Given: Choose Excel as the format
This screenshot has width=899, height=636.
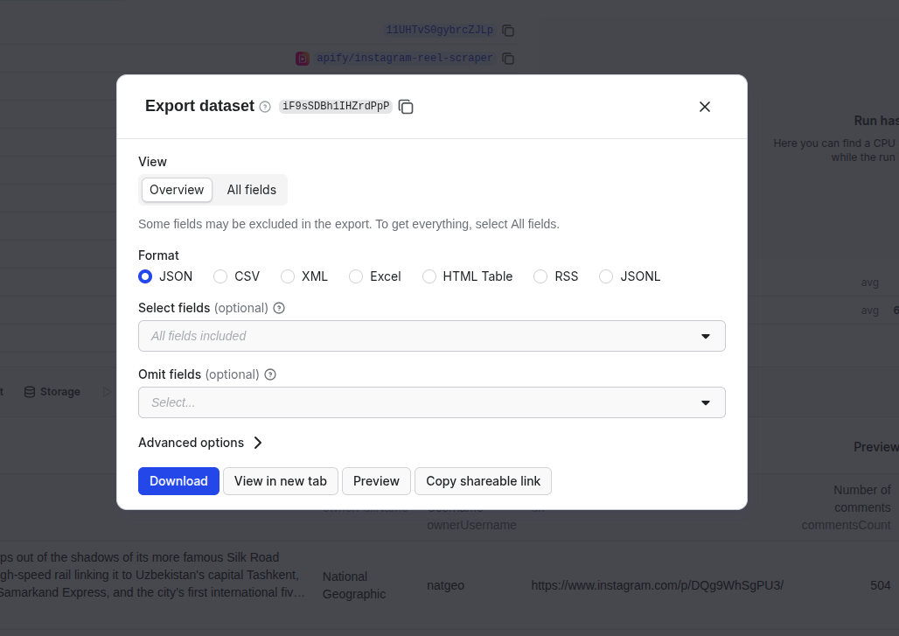Looking at the screenshot, I should click(356, 276).
